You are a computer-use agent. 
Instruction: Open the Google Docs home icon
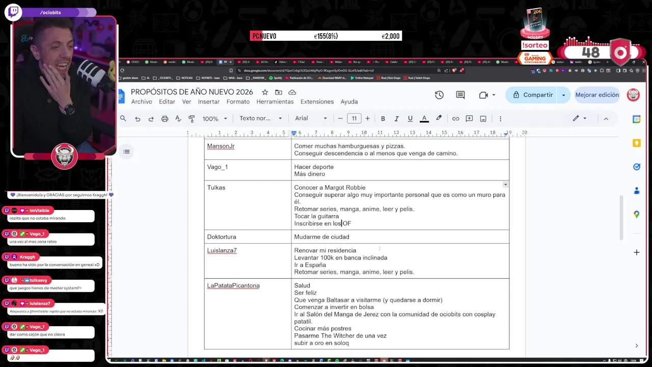click(121, 96)
